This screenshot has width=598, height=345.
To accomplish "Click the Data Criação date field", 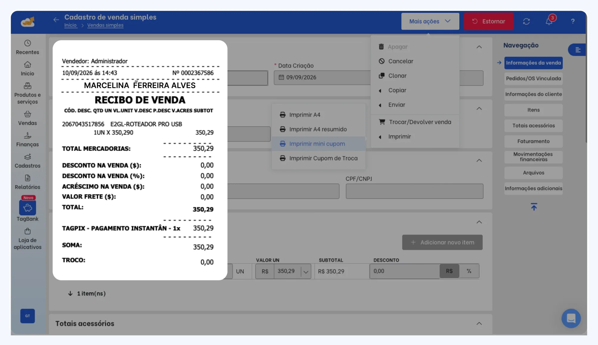I will [322, 78].
